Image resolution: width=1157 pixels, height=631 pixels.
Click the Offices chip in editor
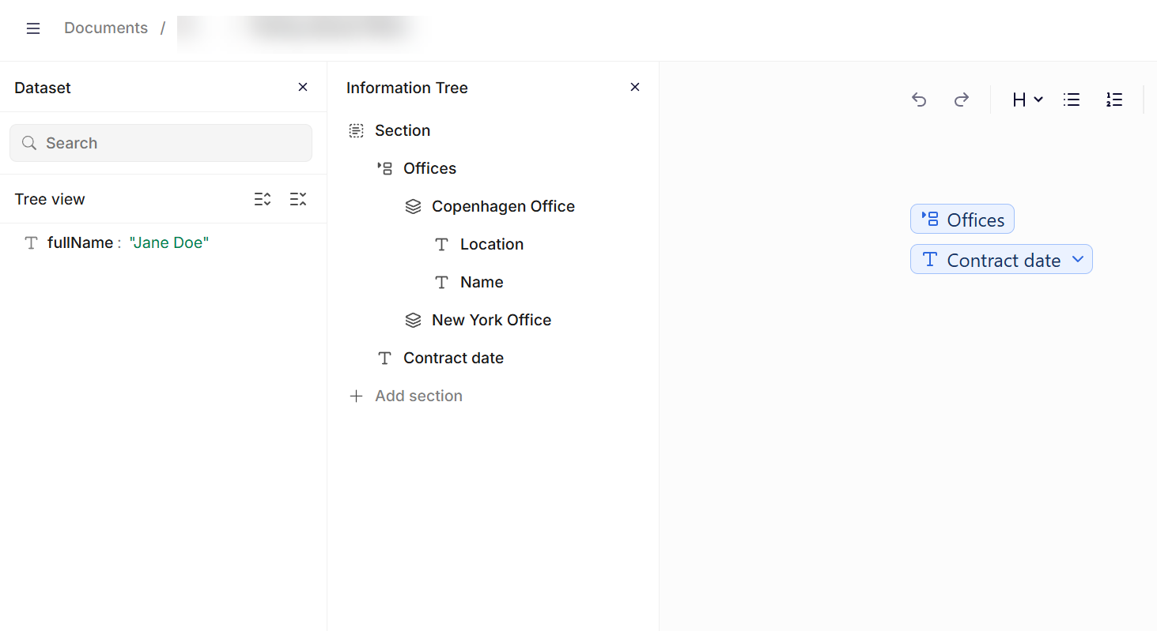962,220
